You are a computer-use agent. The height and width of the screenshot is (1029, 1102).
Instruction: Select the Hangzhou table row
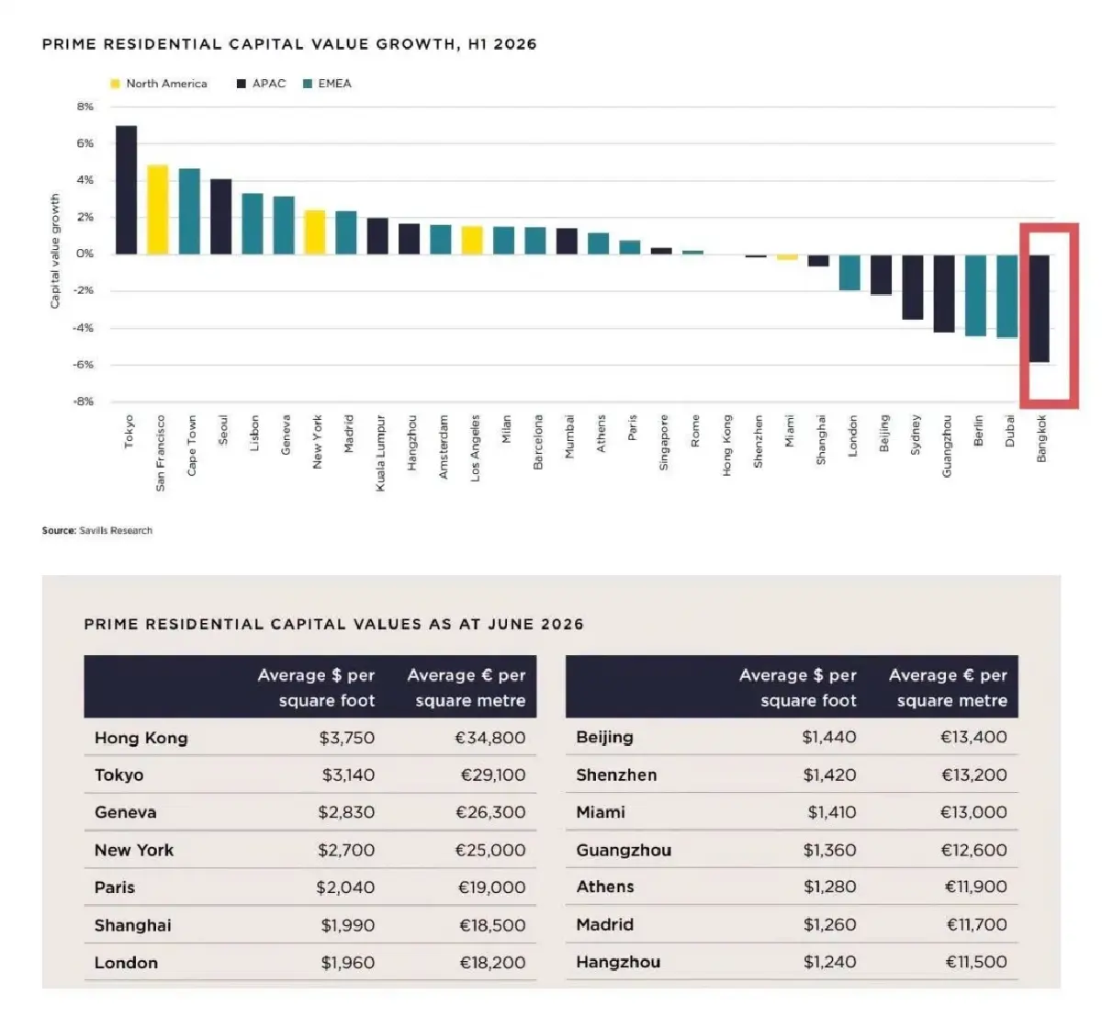pyautogui.click(x=792, y=962)
